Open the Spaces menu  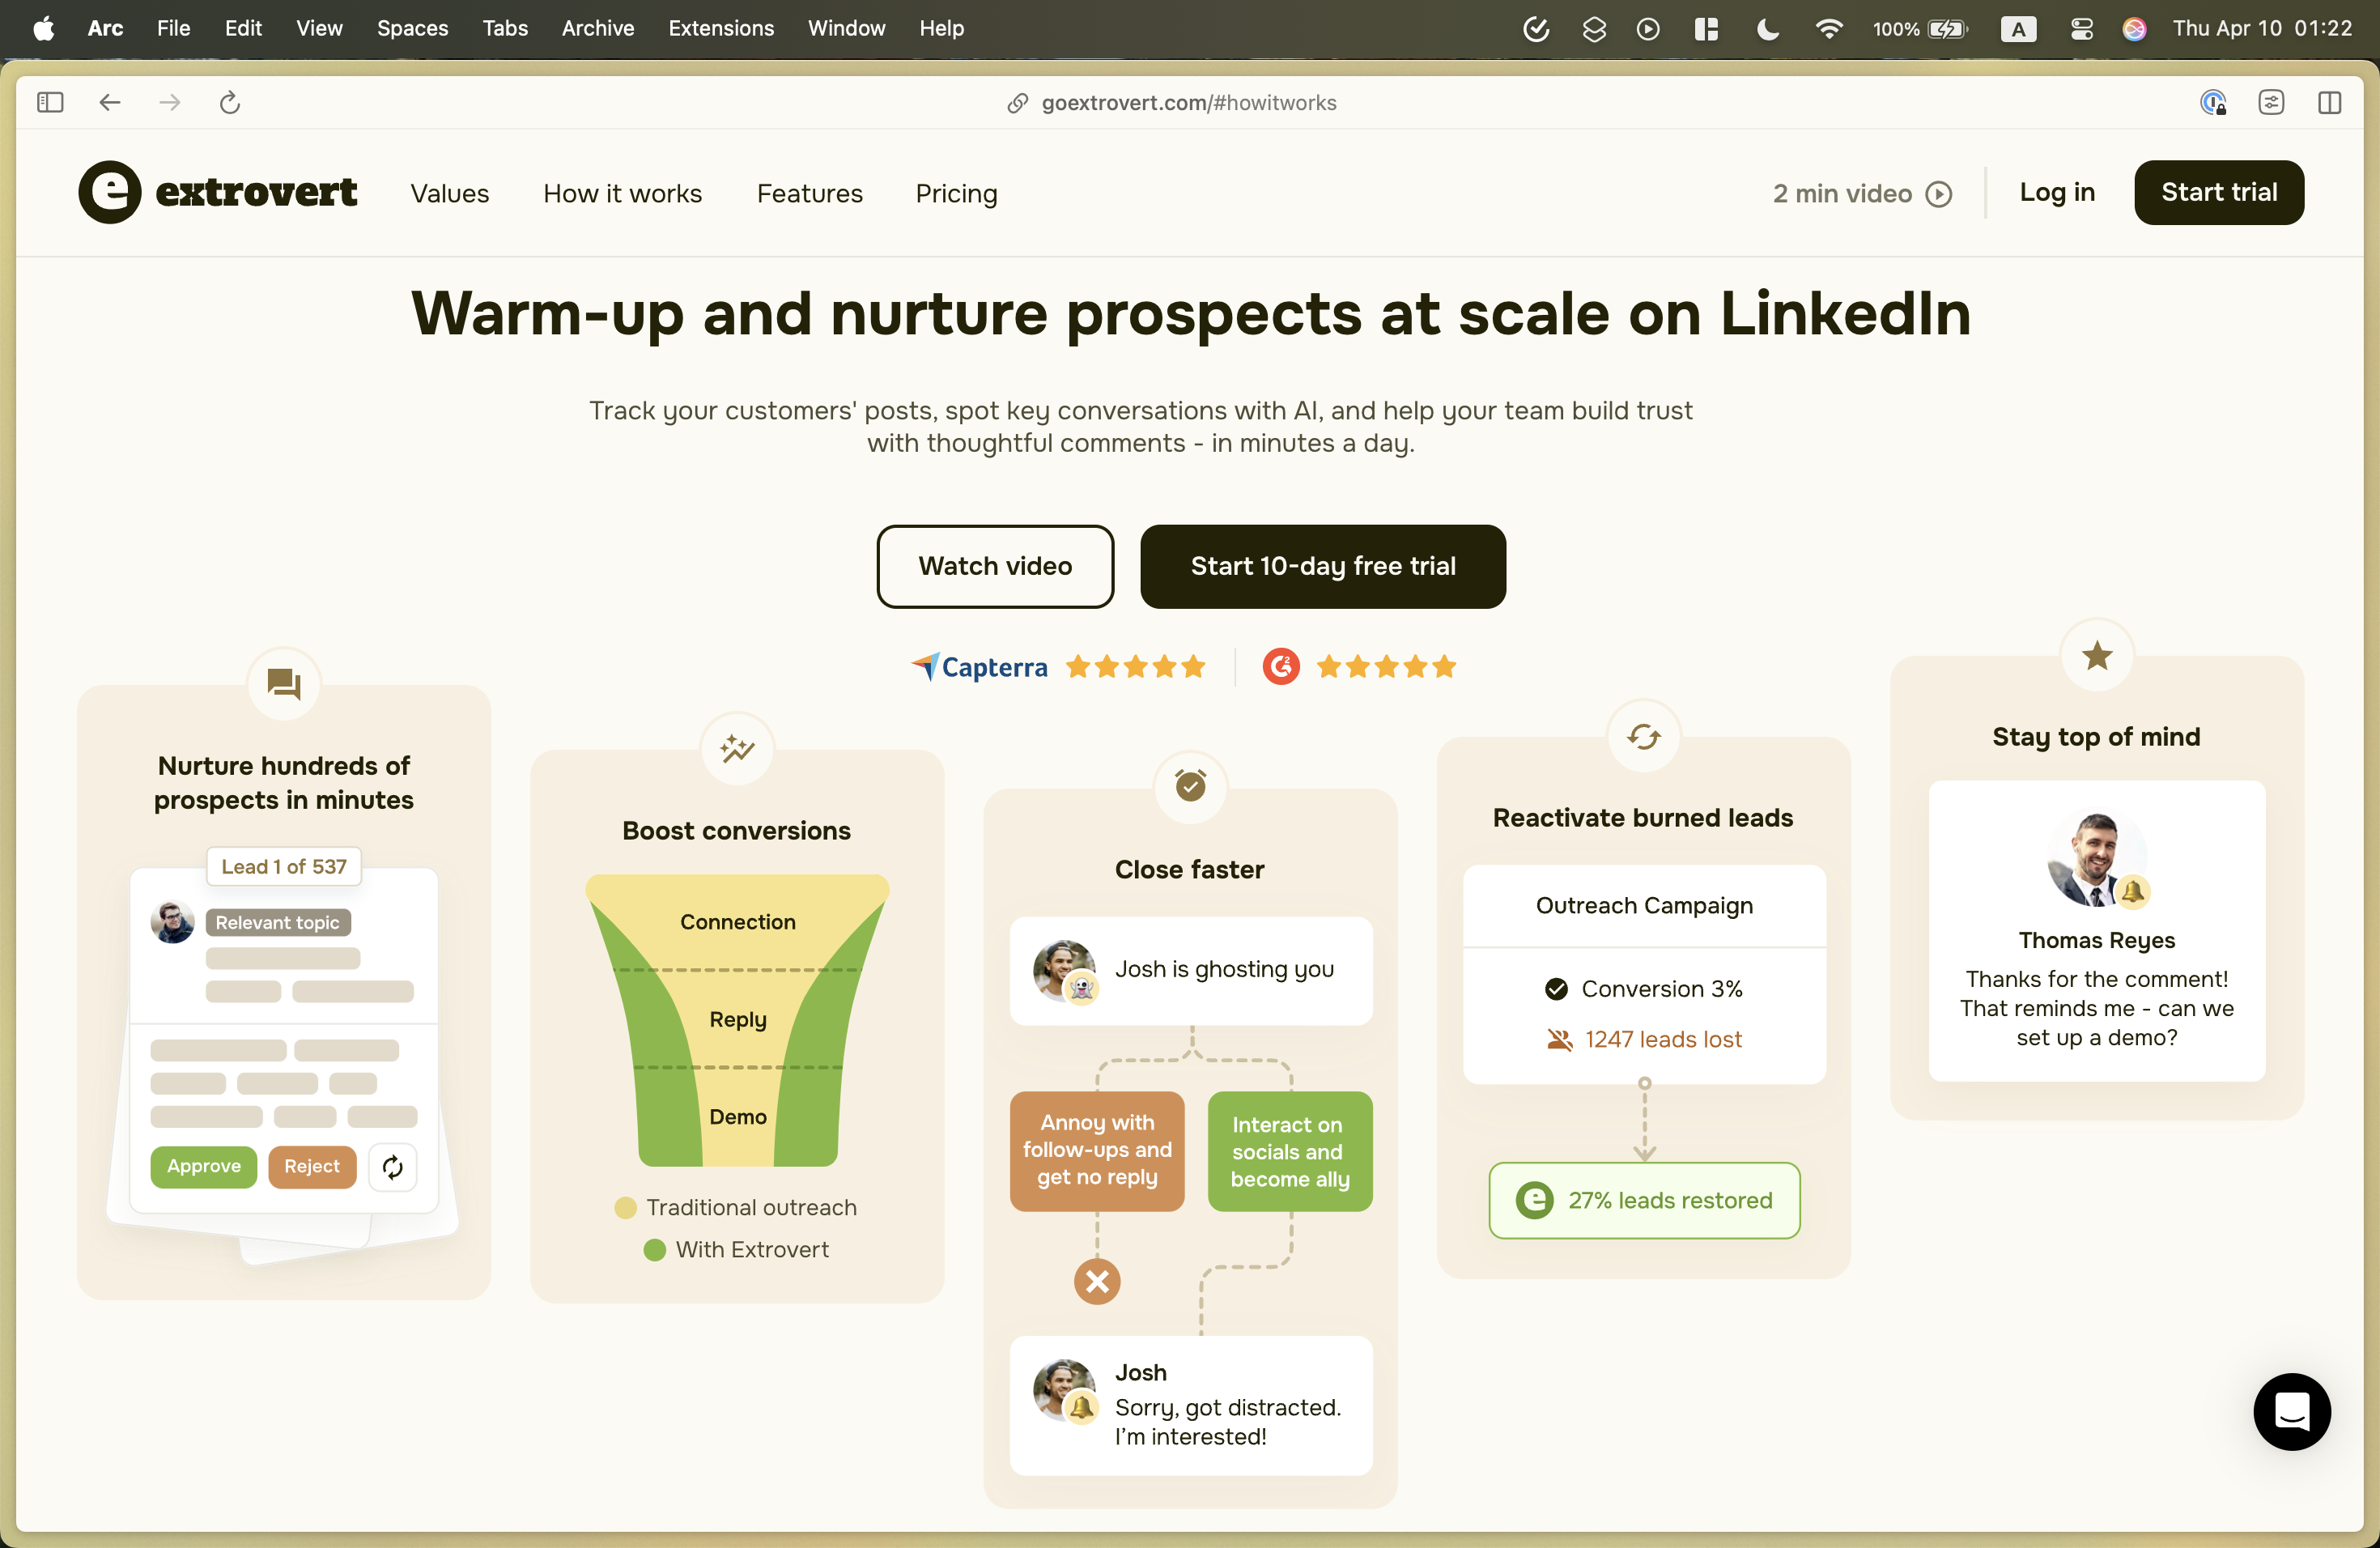(x=412, y=28)
